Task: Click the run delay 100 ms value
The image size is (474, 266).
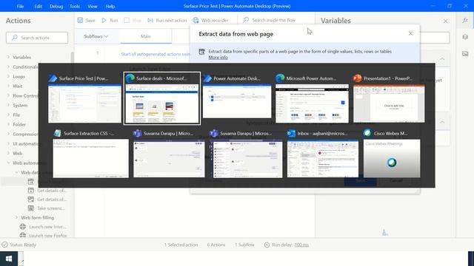Action: (301, 245)
